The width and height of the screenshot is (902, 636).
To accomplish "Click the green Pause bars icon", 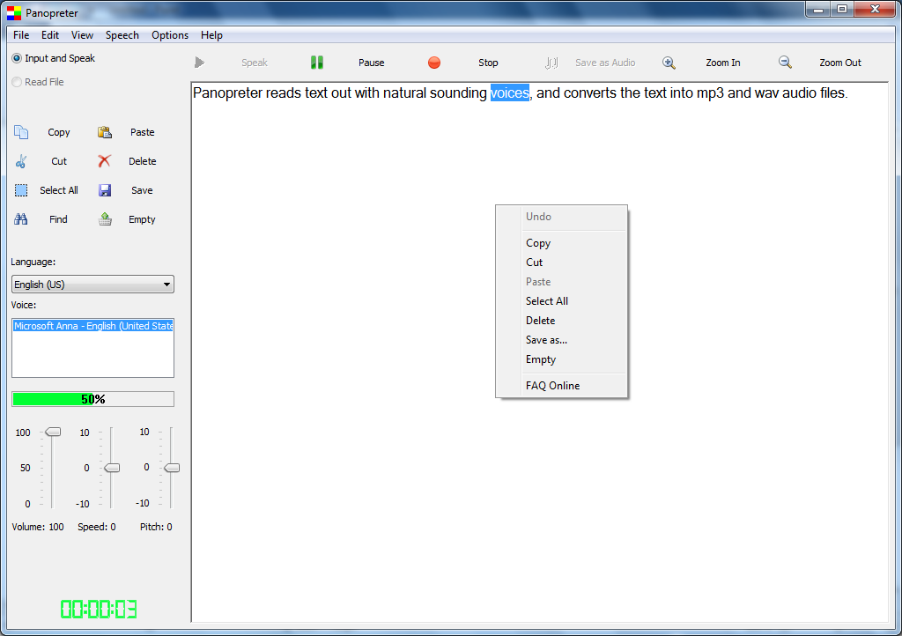I will pos(317,63).
